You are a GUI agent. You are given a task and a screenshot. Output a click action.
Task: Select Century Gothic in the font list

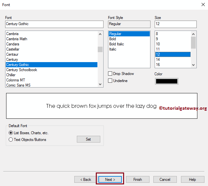(52, 65)
